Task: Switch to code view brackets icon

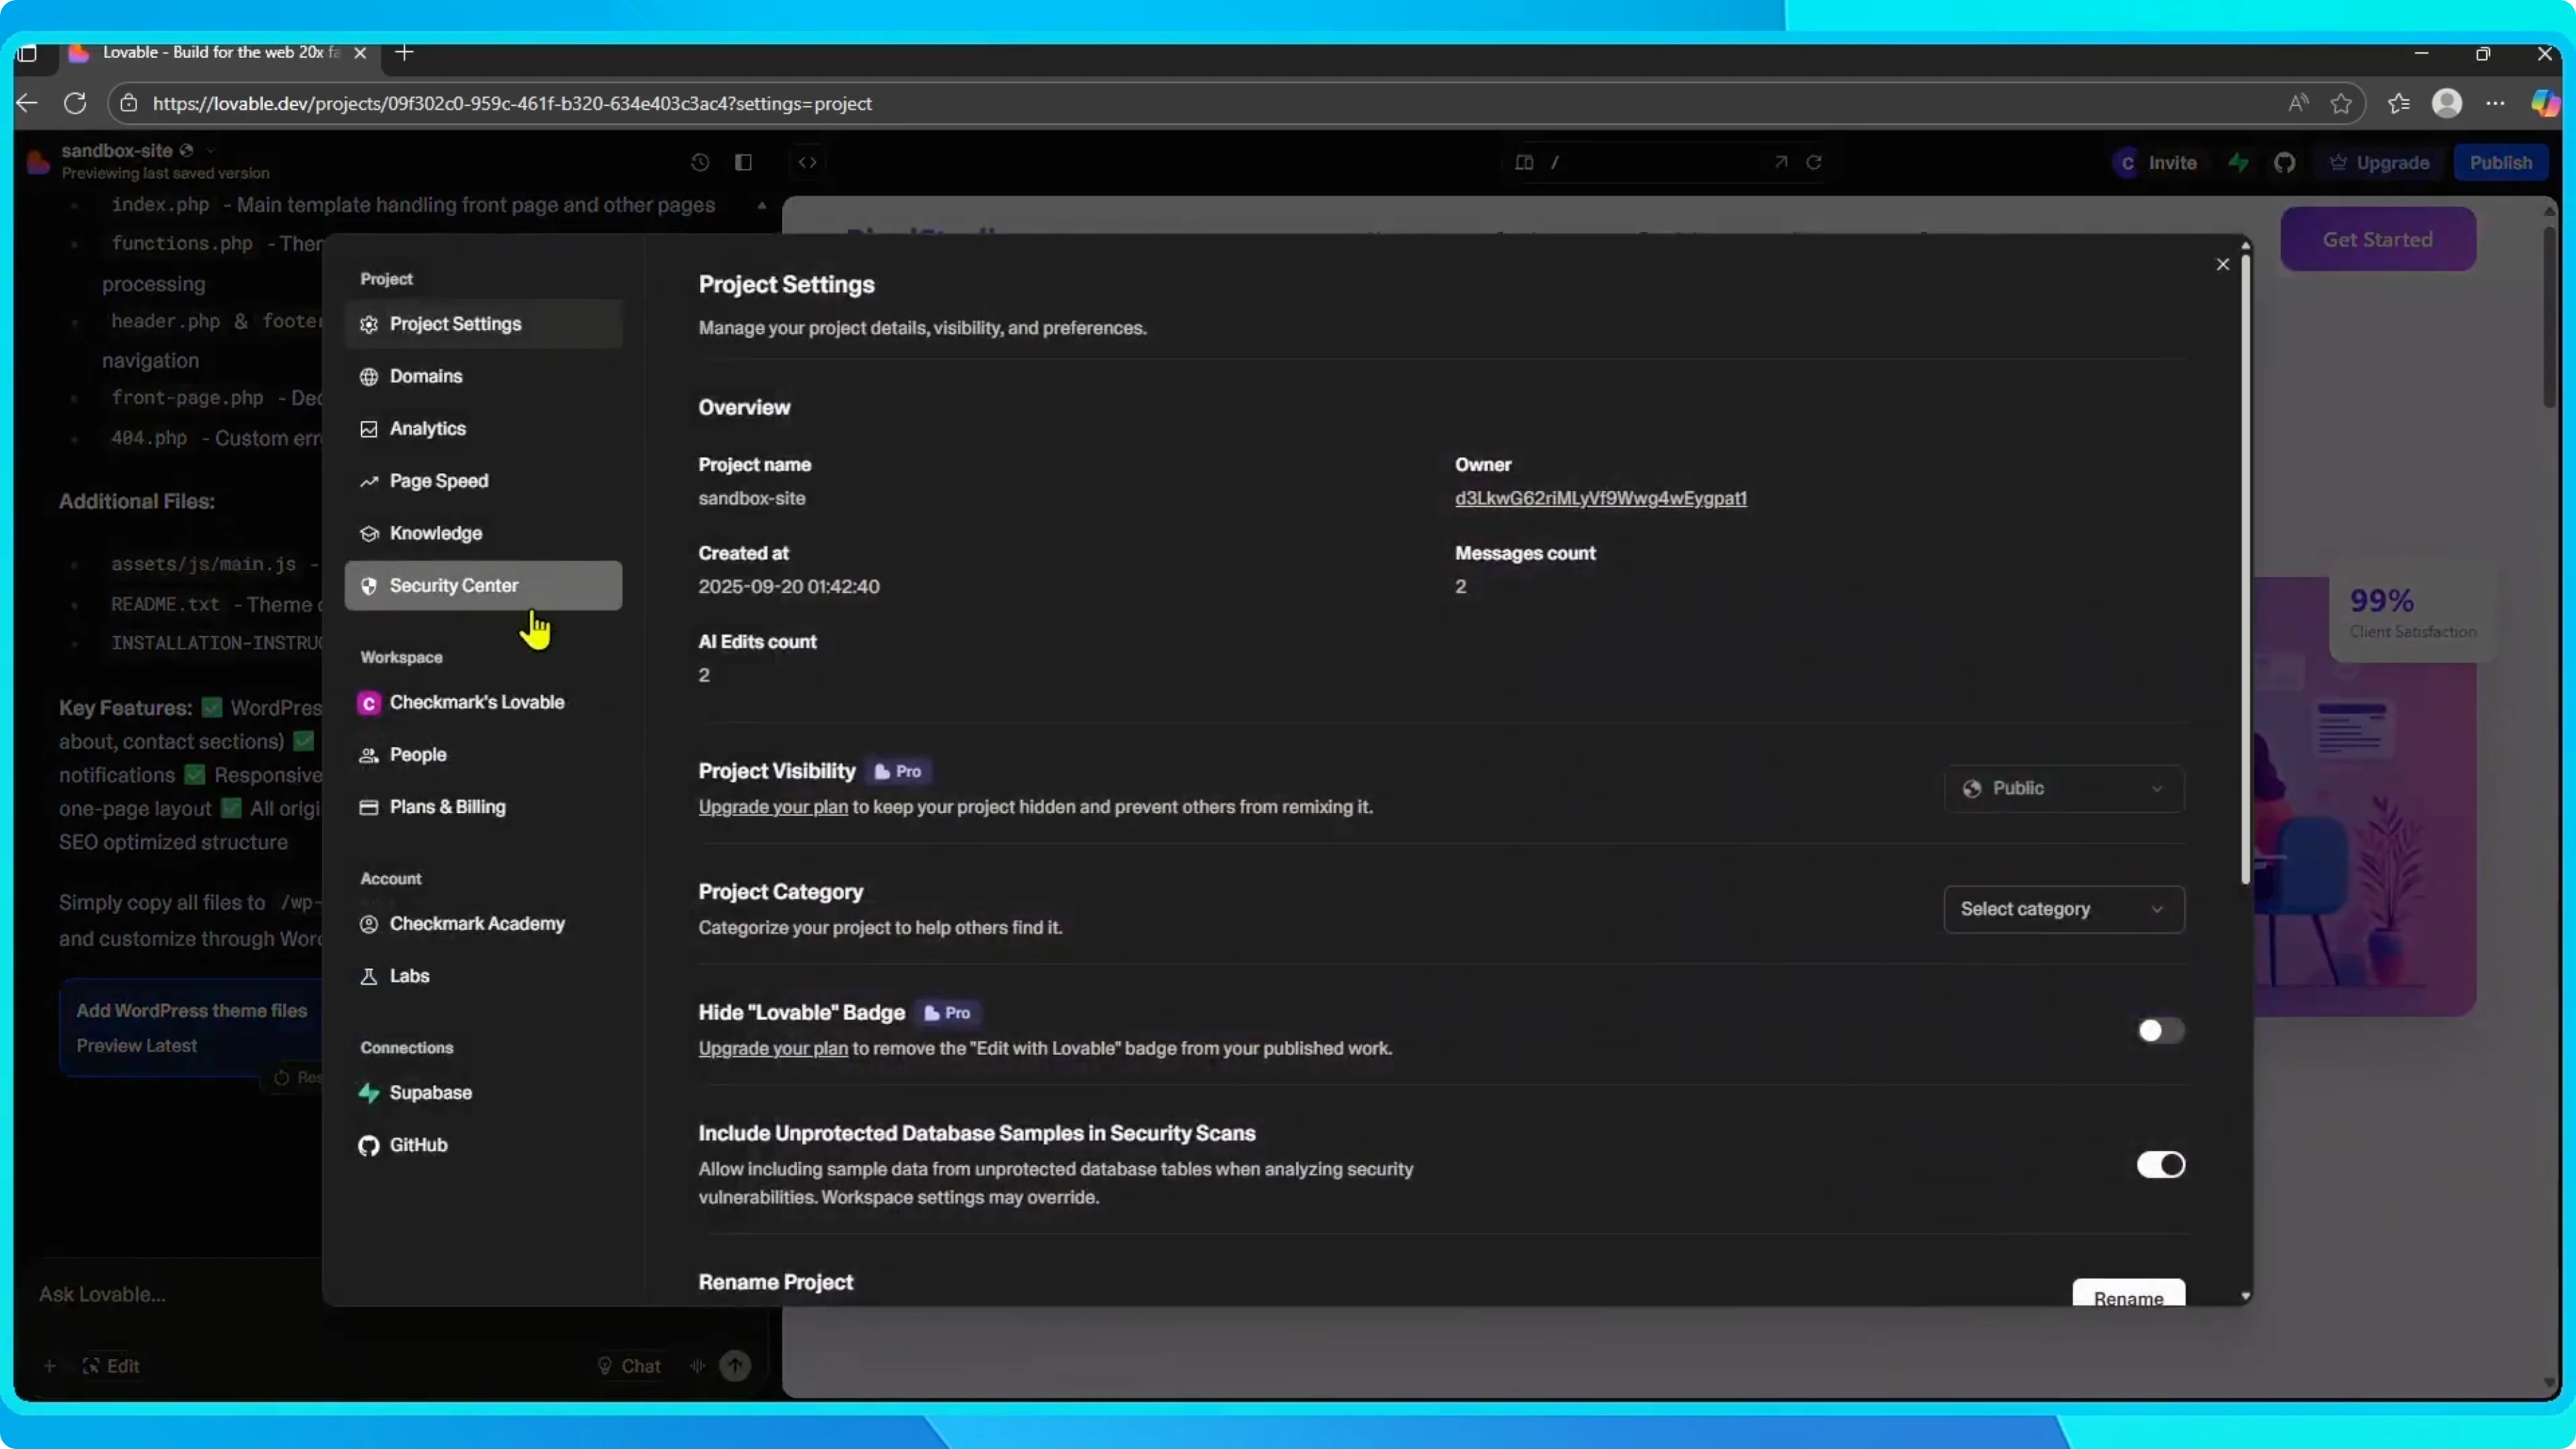Action: click(x=807, y=162)
